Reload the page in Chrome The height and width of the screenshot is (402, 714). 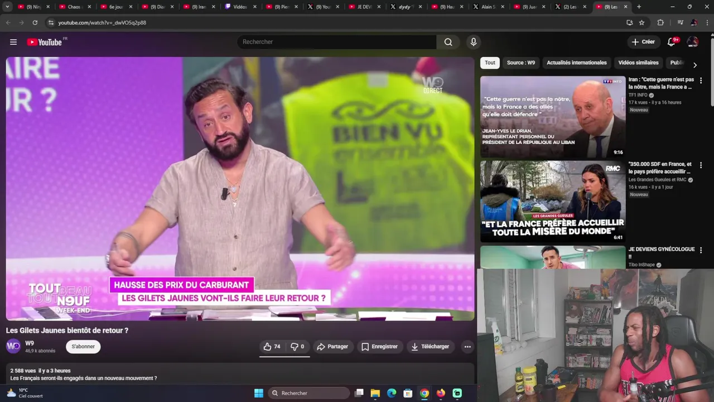pos(35,22)
